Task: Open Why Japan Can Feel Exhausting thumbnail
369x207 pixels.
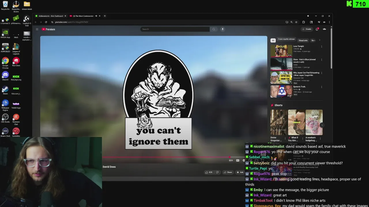Action: [281, 78]
